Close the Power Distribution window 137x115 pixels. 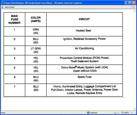[x=134, y=3]
